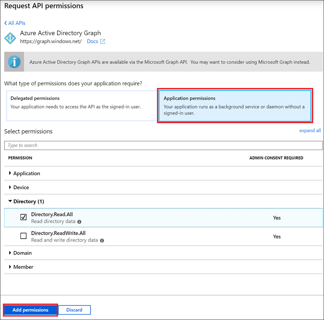
Task: Expand the Device permission group
Action: [x=163, y=188]
